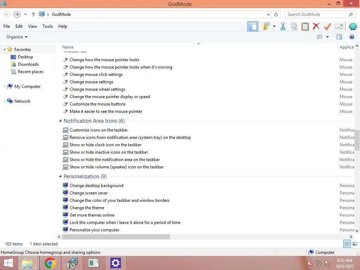Expand the My Computer tree node
This screenshot has width=360, height=270.
(x=4, y=86)
